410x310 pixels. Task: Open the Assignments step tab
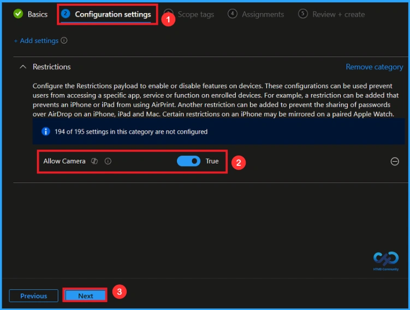(255, 14)
